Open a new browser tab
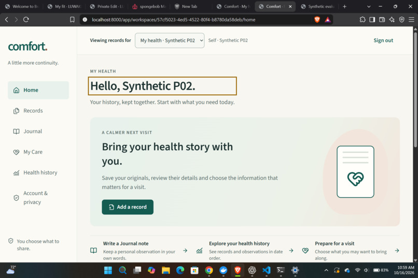The width and height of the screenshot is (418, 278). pyautogui.click(x=344, y=6)
